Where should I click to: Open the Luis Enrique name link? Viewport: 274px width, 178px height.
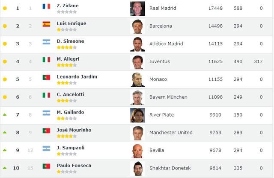coord(71,23)
